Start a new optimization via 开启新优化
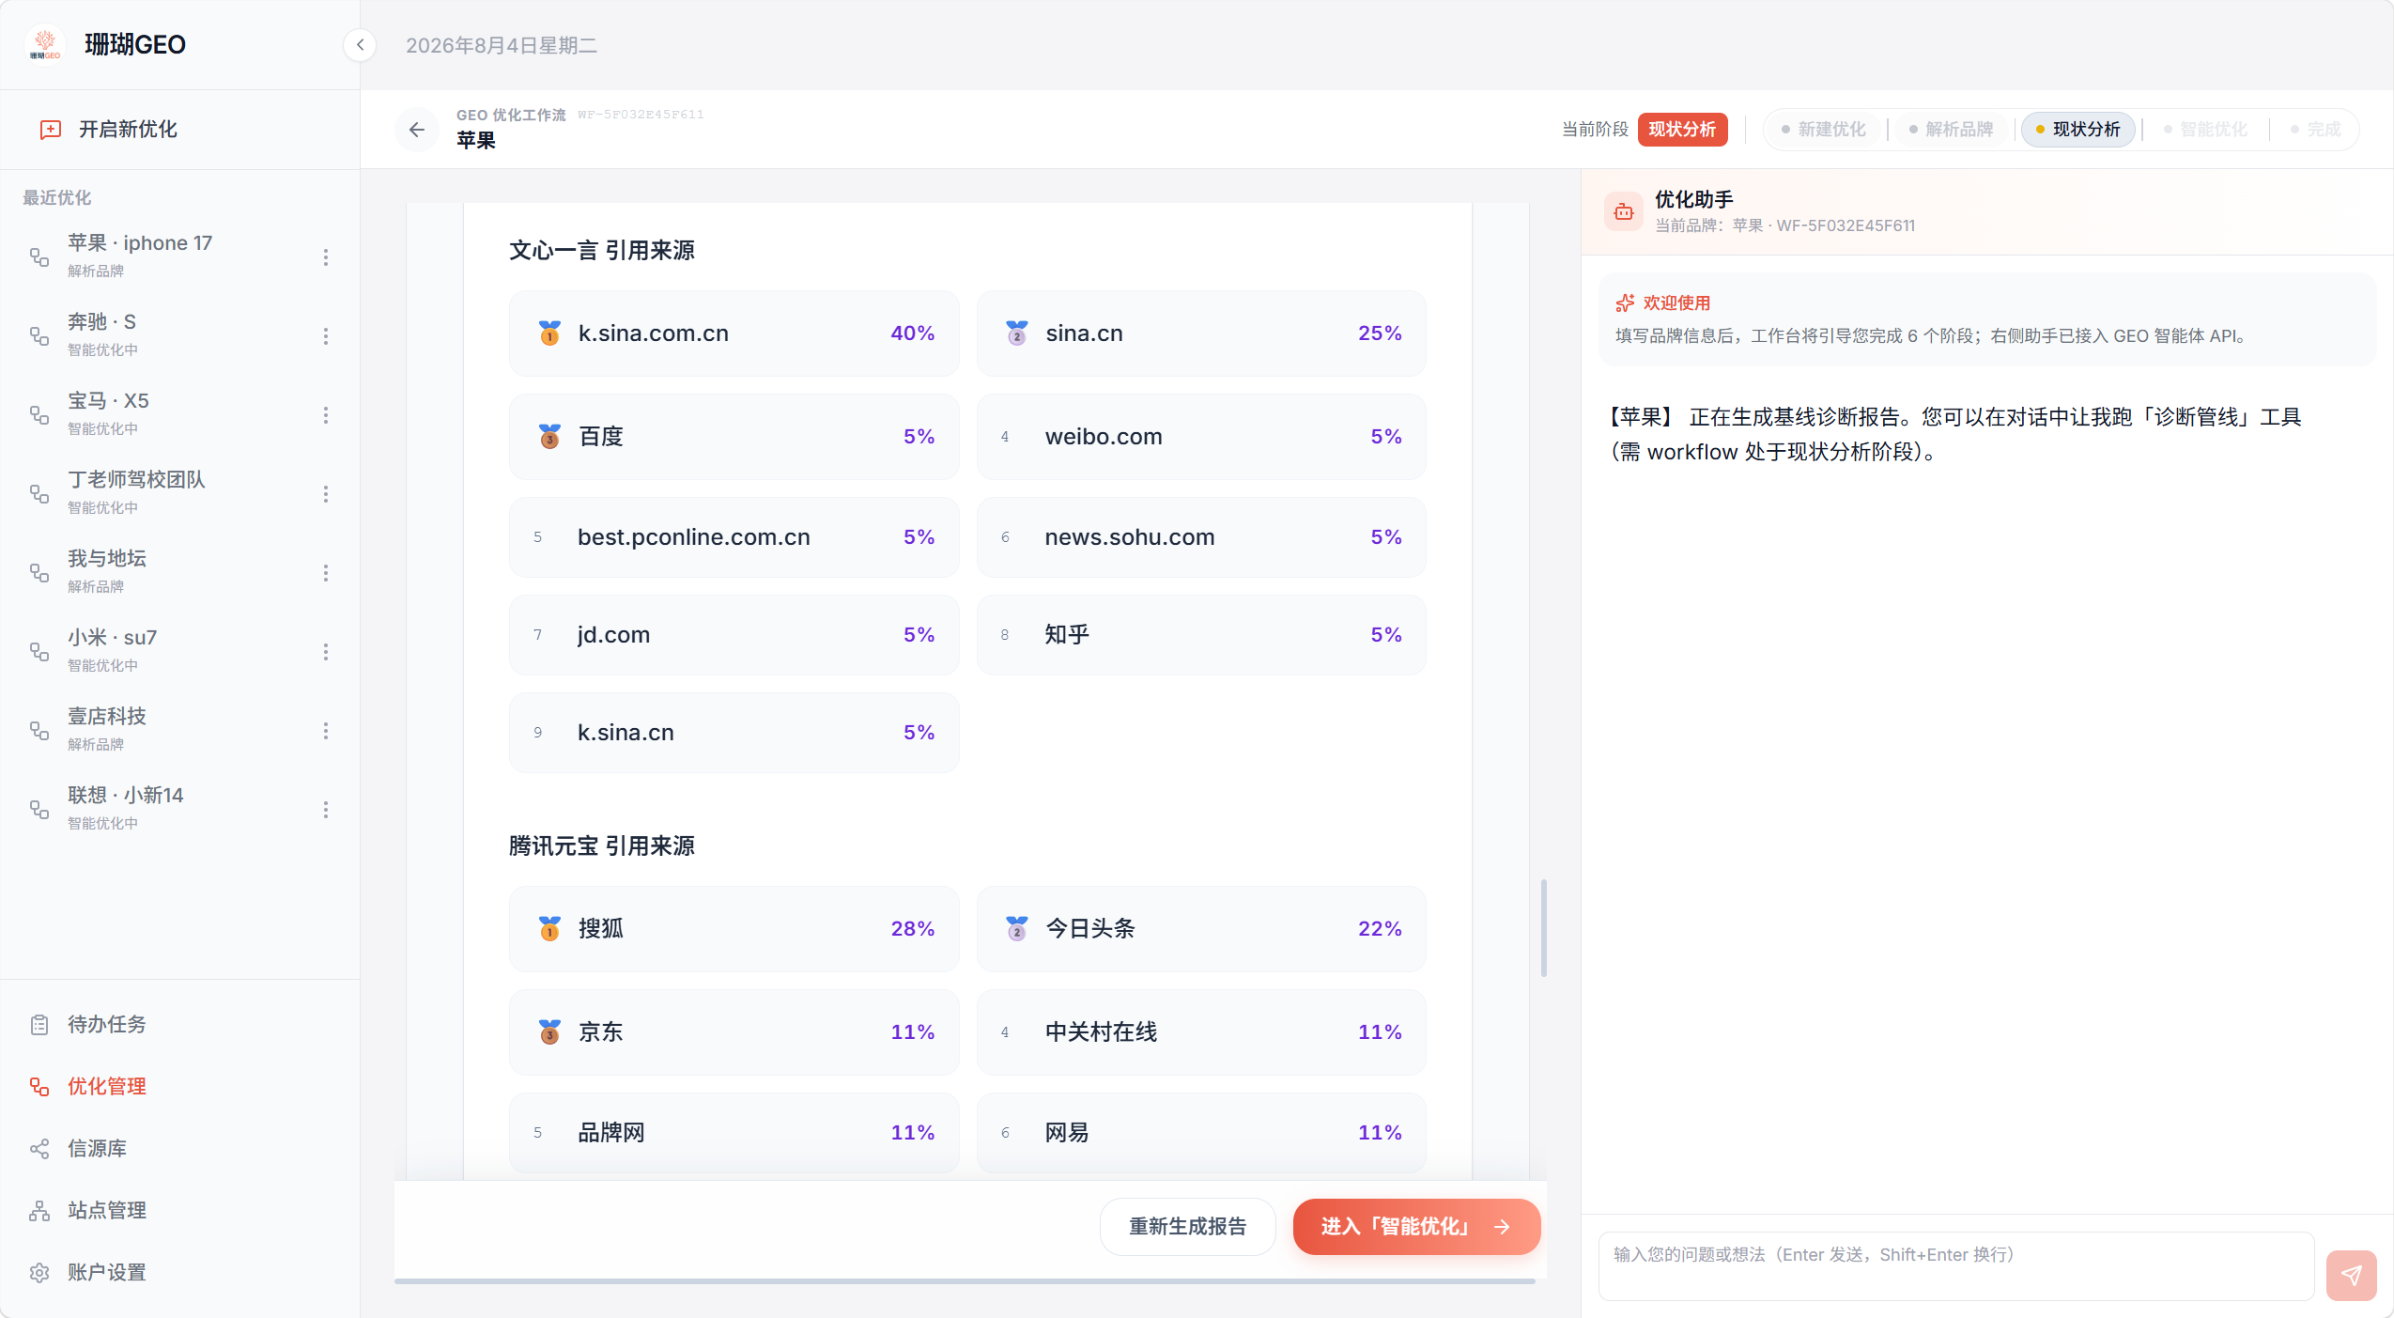 coord(179,130)
